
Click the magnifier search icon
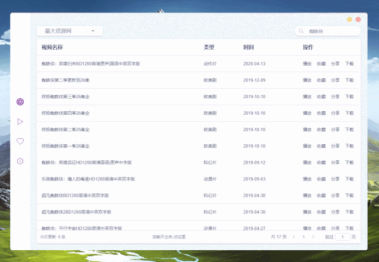pos(301,31)
